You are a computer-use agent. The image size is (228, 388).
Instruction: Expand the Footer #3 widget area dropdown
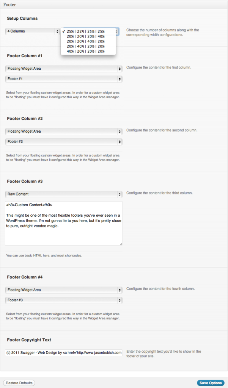(x=64, y=300)
